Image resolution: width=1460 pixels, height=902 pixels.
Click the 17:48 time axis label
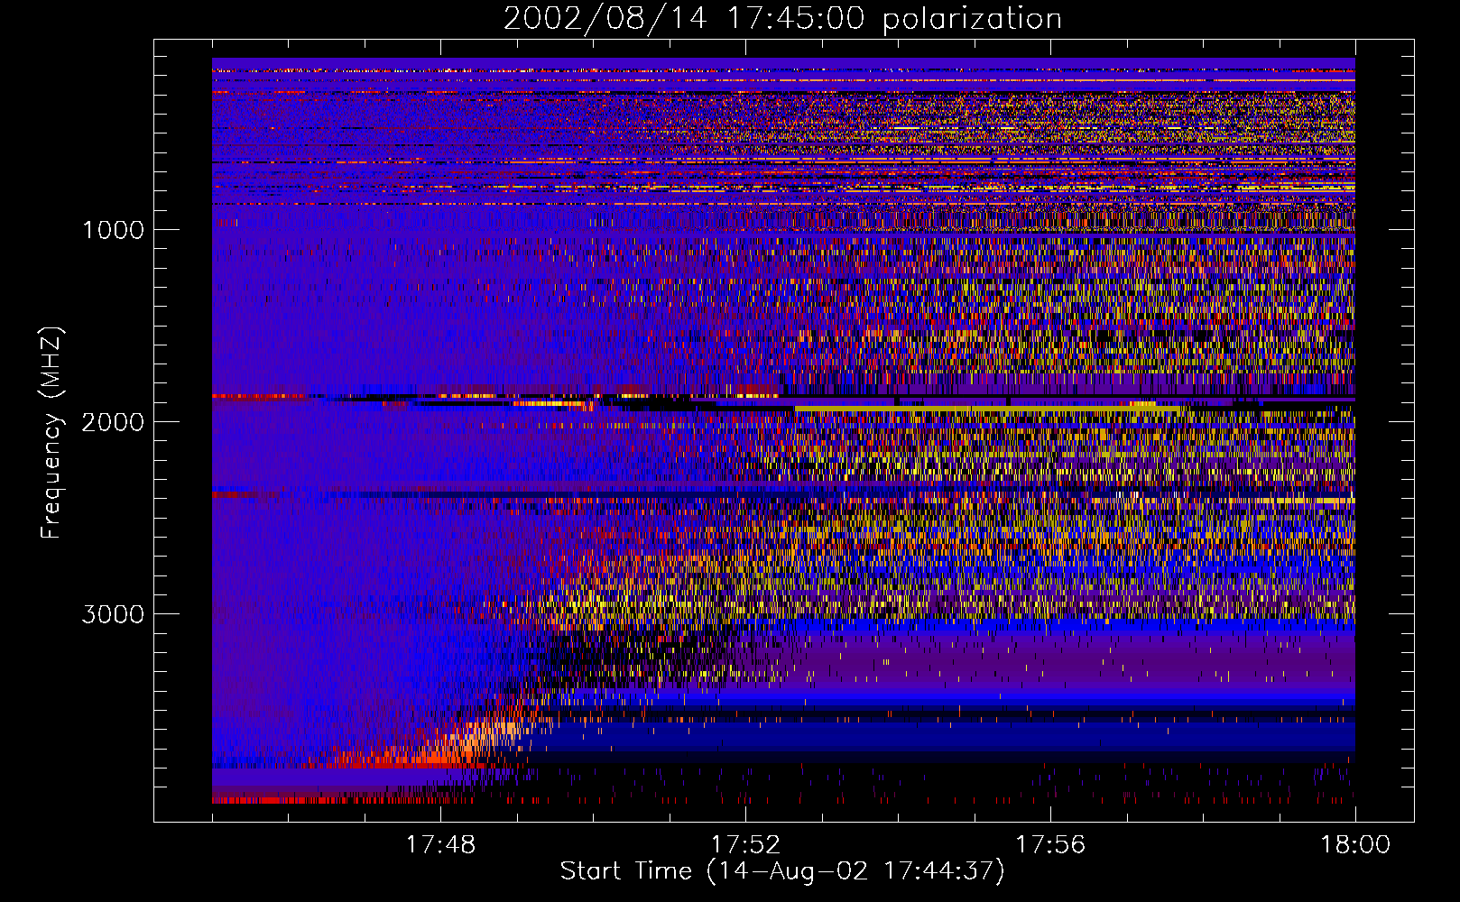(440, 845)
